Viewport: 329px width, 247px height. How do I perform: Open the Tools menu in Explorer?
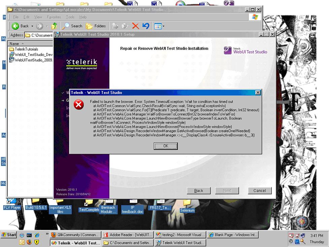(70, 17)
